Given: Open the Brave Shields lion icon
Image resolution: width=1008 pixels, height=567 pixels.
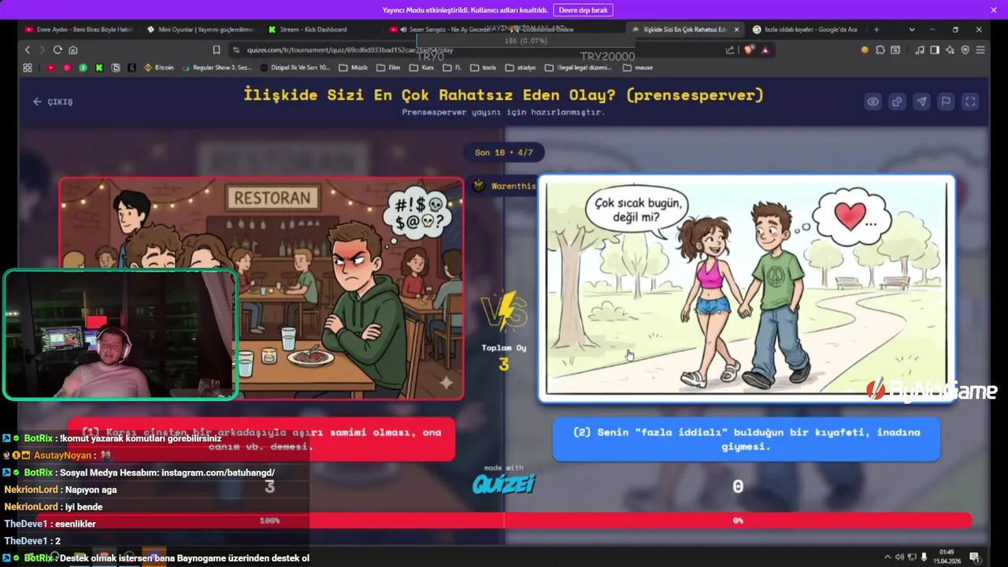Looking at the screenshot, I should tap(749, 50).
